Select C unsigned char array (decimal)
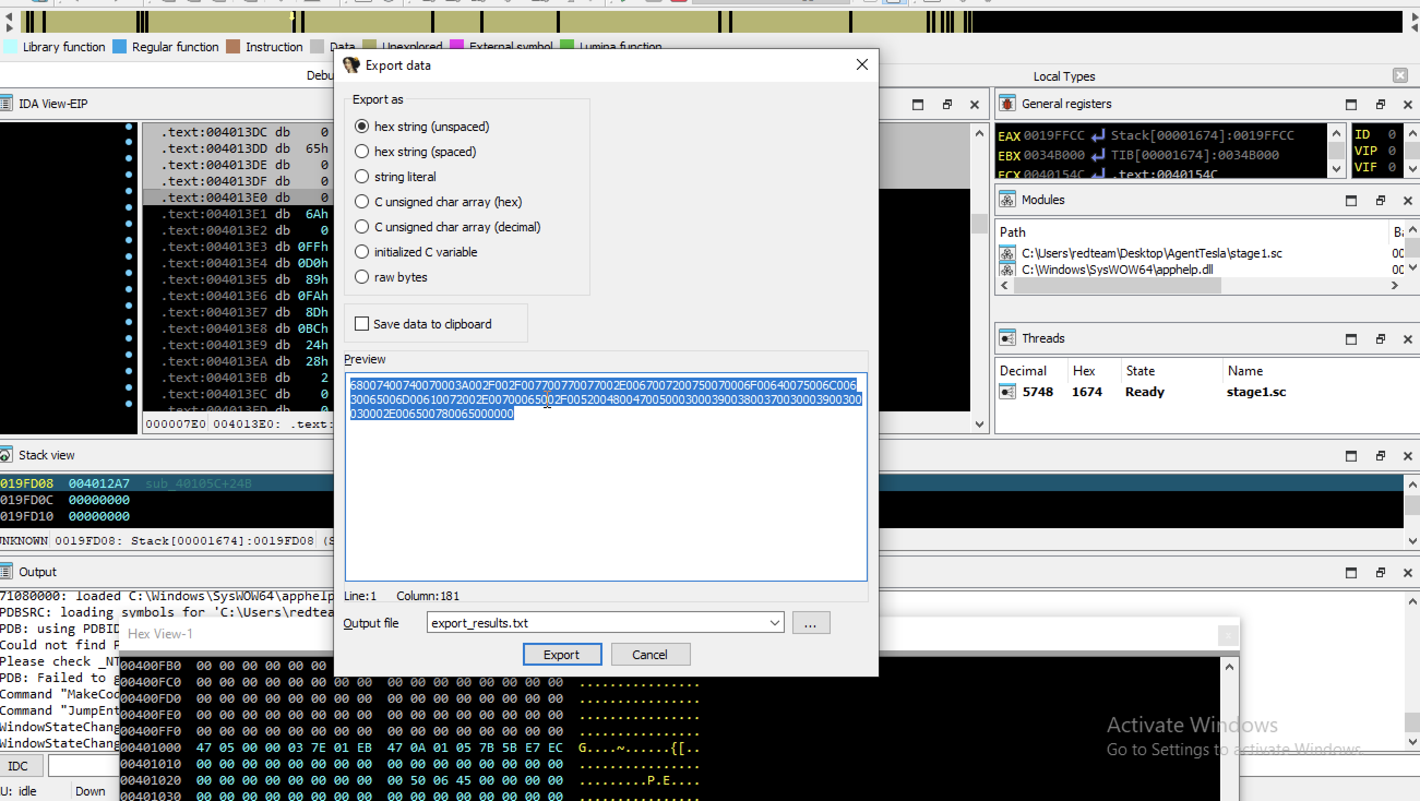 [362, 226]
